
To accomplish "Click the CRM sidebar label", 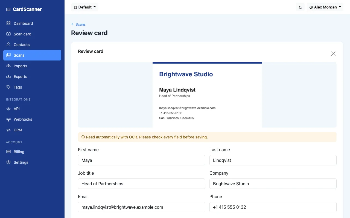I will point(18,130).
